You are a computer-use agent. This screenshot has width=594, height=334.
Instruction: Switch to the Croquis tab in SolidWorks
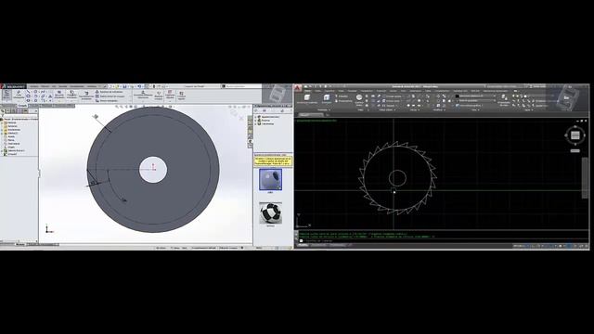[22, 106]
